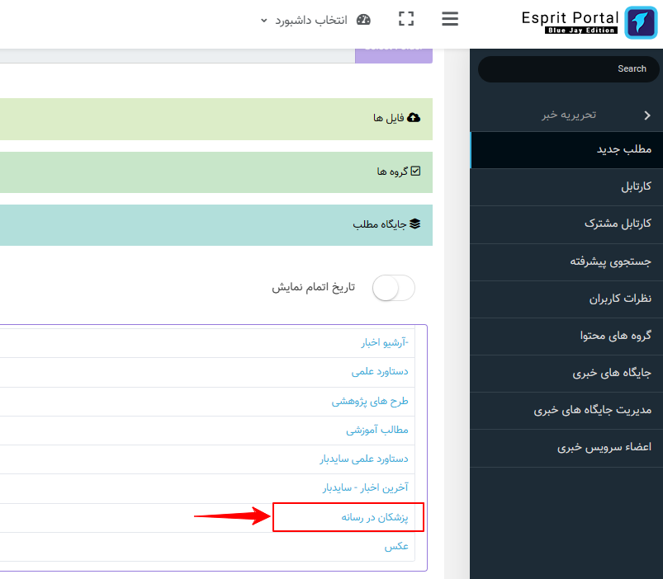
Task: Open the hamburger menu icon
Action: [x=450, y=19]
